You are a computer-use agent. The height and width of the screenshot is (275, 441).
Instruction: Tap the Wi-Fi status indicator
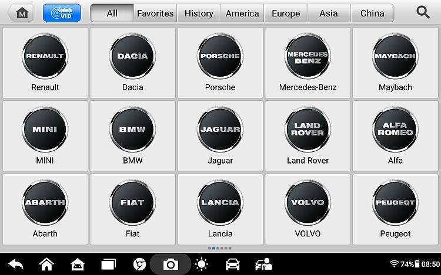[x=395, y=264]
